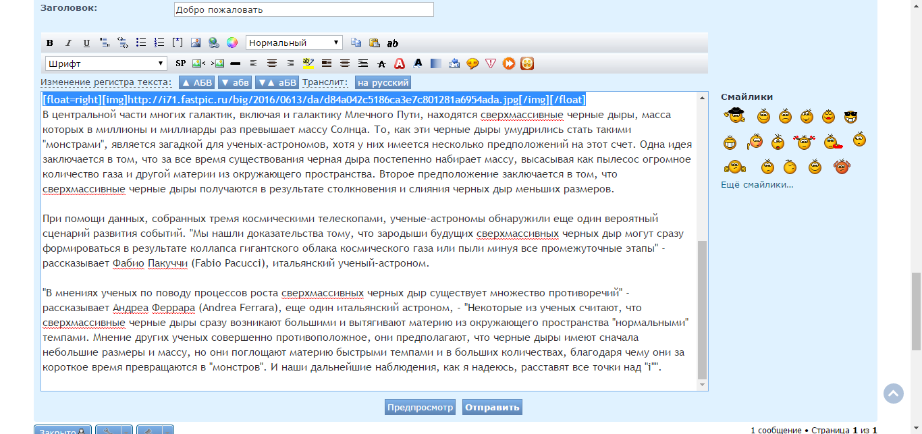Apply italic formatting
Screen dimensions: 922x434
coord(68,43)
